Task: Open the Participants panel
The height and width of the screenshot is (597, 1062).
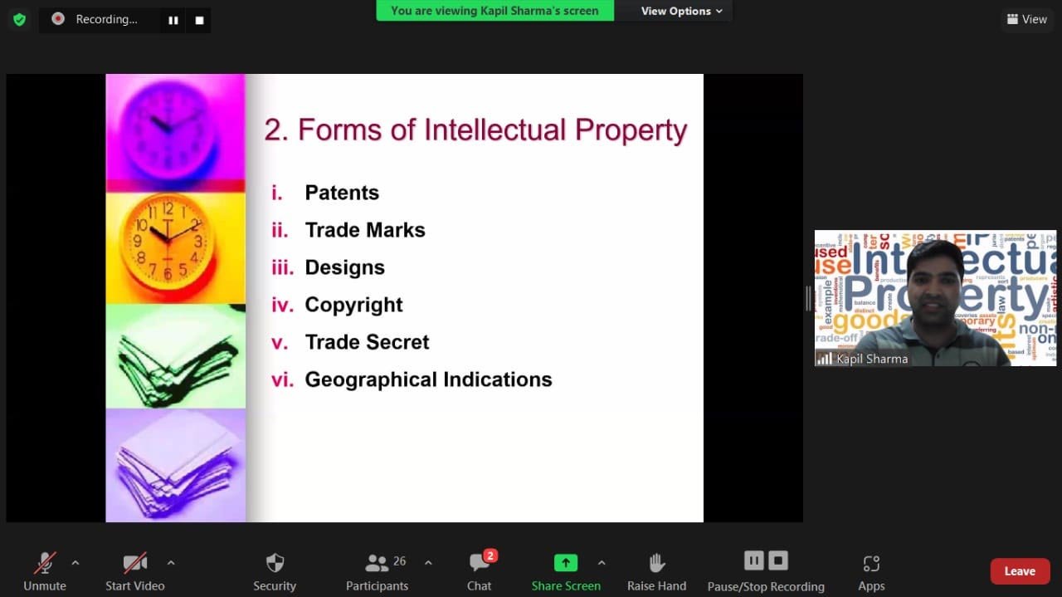Action: click(x=378, y=571)
